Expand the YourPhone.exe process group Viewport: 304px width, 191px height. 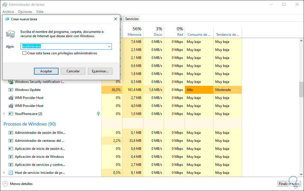click(4, 114)
